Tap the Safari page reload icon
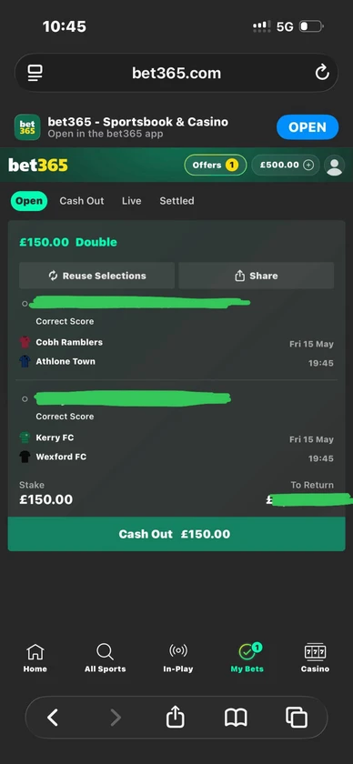The width and height of the screenshot is (353, 764). click(x=322, y=73)
